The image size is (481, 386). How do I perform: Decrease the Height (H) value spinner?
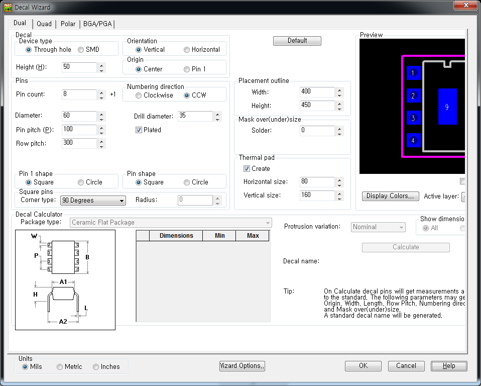[102, 70]
